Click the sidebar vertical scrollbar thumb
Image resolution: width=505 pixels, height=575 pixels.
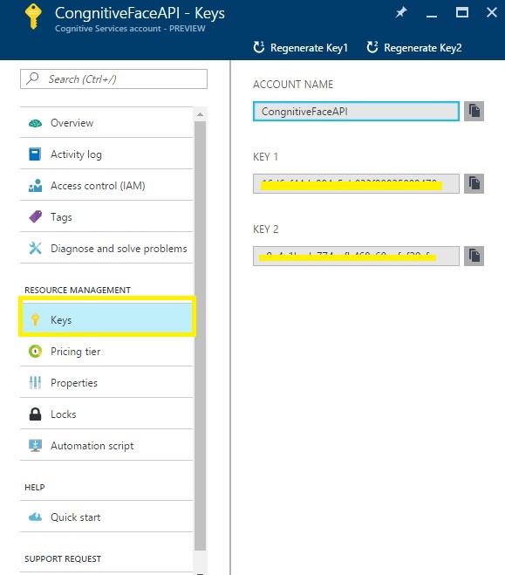200,336
